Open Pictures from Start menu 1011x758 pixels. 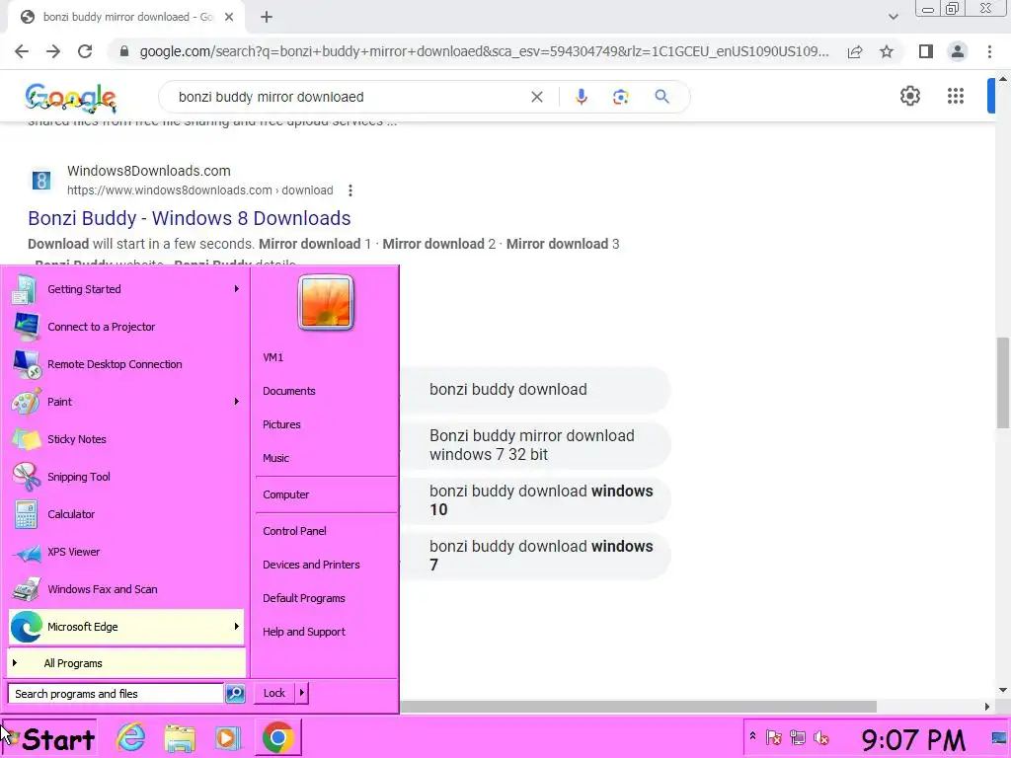click(326, 424)
